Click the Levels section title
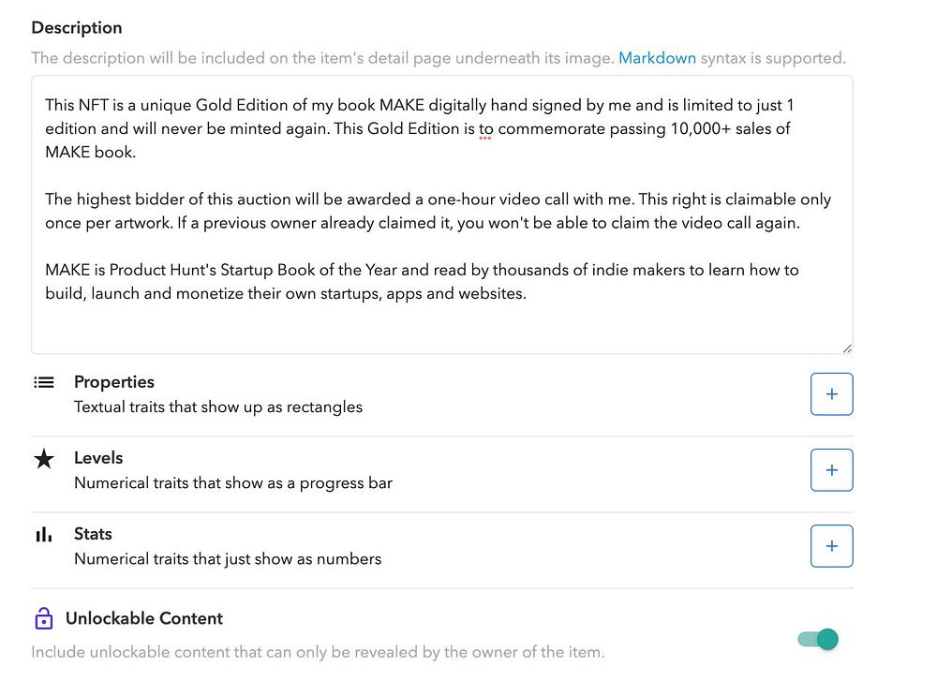This screenshot has width=937, height=680. pos(98,458)
